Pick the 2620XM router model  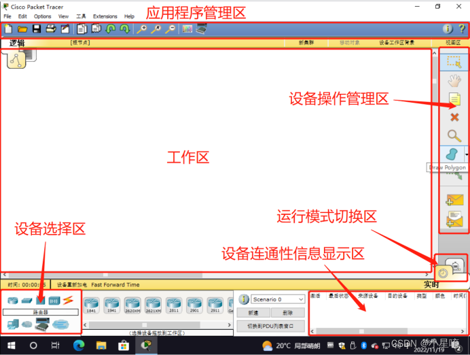132,305
